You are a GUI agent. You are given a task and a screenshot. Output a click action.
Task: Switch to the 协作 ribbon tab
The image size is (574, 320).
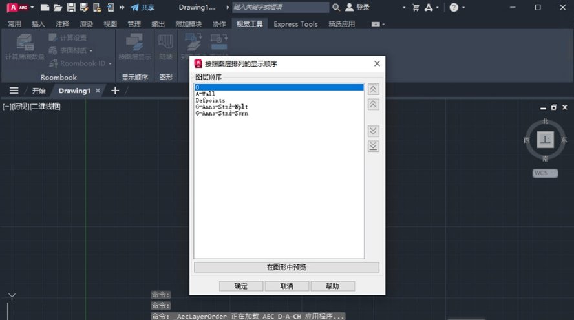click(x=219, y=24)
